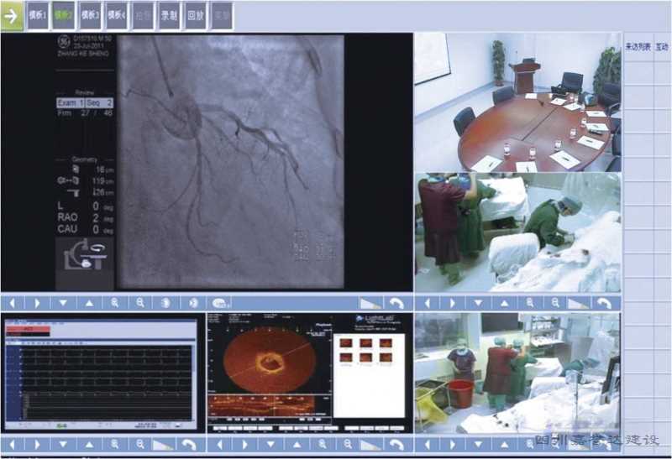Select the 模板3 layout tab

(90, 15)
